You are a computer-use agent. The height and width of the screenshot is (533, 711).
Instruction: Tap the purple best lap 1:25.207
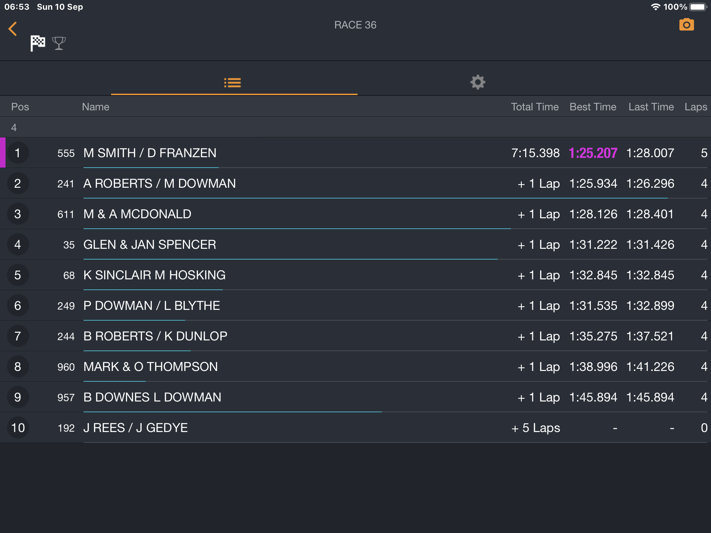tap(593, 153)
